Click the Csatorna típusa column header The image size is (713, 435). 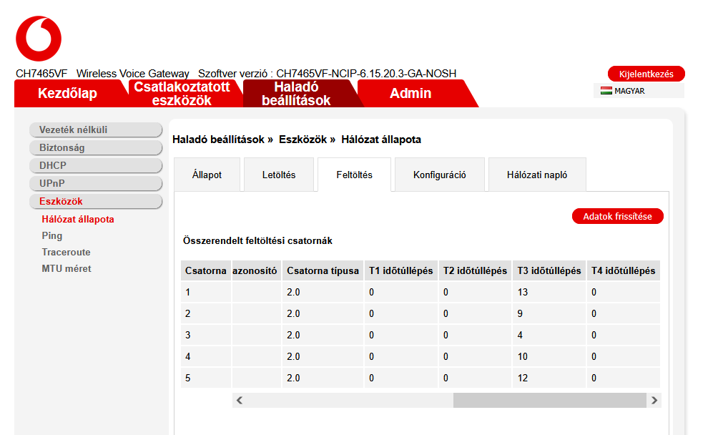pos(323,270)
